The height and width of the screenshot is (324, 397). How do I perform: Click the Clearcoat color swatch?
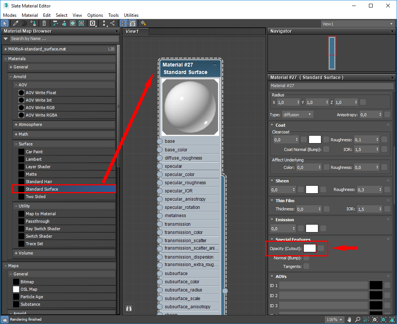click(x=315, y=139)
